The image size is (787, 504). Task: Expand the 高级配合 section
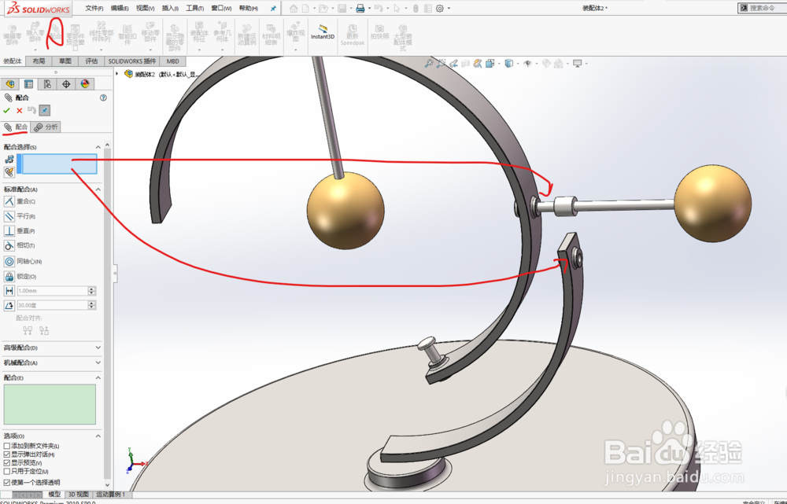98,348
